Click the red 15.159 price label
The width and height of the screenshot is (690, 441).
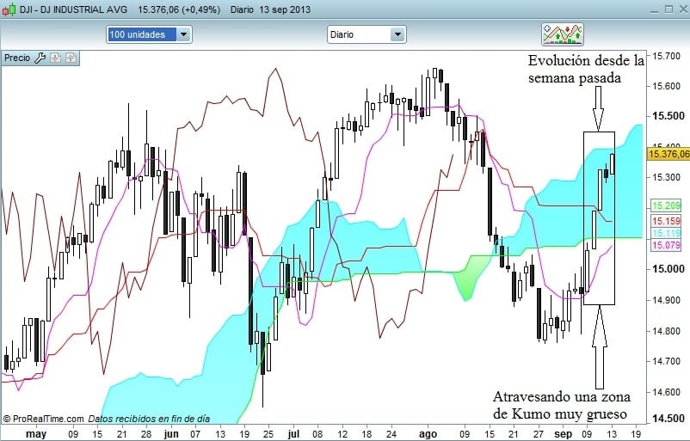tap(666, 221)
